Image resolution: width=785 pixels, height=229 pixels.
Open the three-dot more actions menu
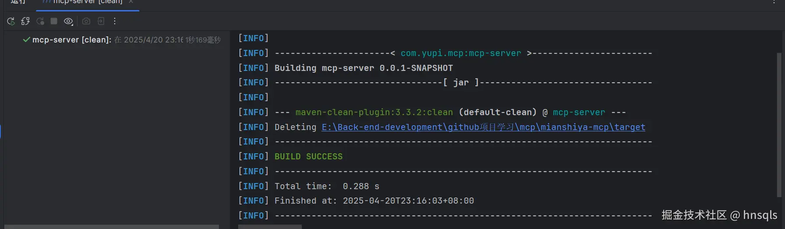point(115,21)
